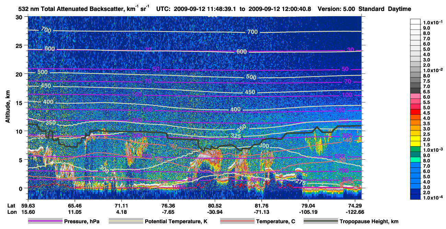This screenshot has width=446, height=229.
Task: Select latitude value 81.76
Action: (x=262, y=206)
